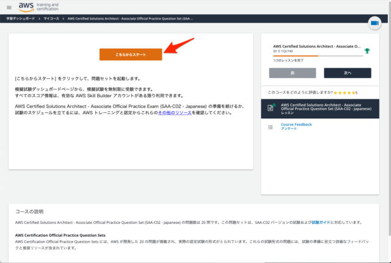
Task: Go to マイコース breadcrumb
Action: coord(51,19)
